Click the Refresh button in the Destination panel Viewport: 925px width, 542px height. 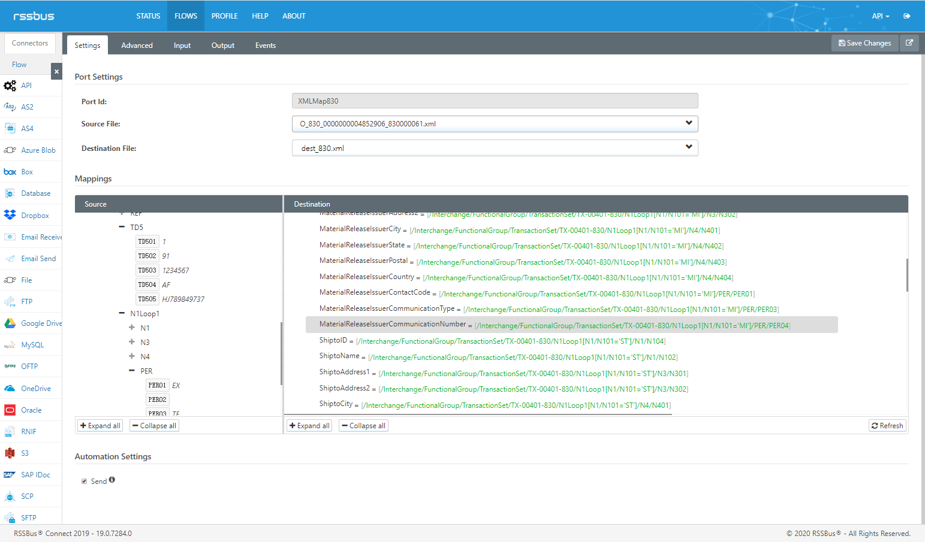[x=887, y=426]
